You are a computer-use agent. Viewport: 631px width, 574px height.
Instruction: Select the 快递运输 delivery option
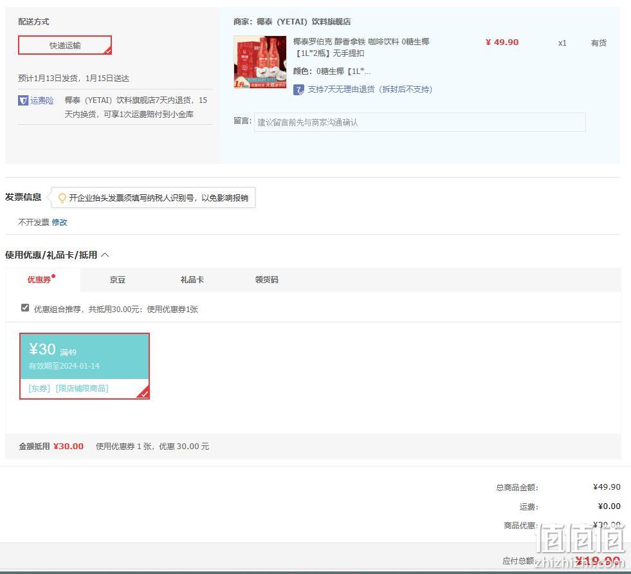(x=65, y=45)
